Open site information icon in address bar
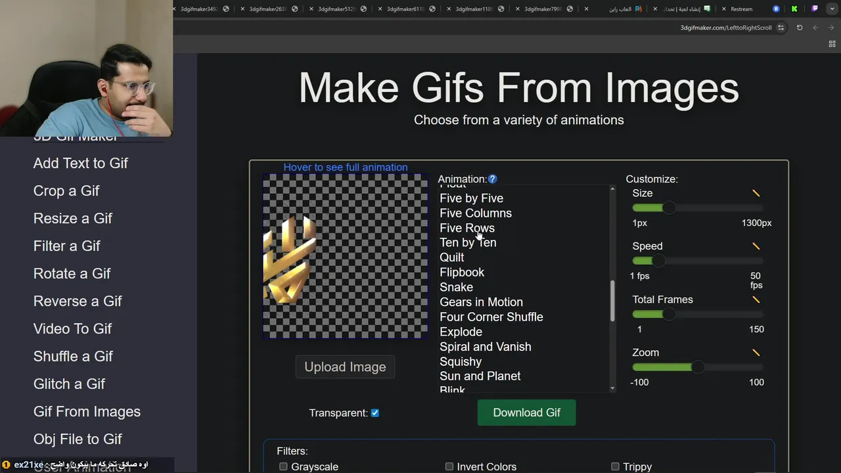The width and height of the screenshot is (841, 473). click(781, 28)
